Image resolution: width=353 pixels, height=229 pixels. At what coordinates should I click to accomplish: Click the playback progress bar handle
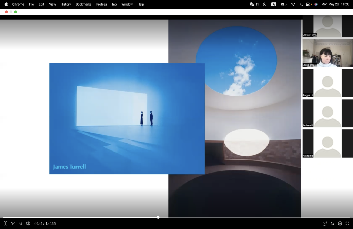[158, 217]
